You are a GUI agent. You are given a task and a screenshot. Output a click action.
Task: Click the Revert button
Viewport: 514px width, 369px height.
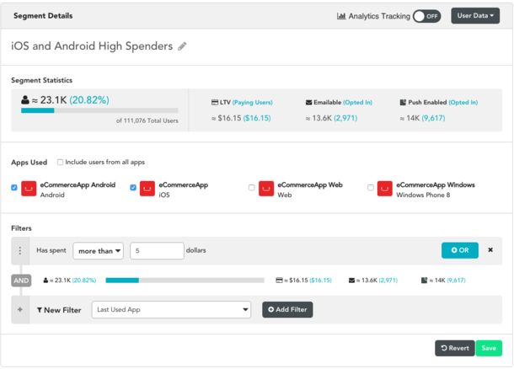pos(453,347)
